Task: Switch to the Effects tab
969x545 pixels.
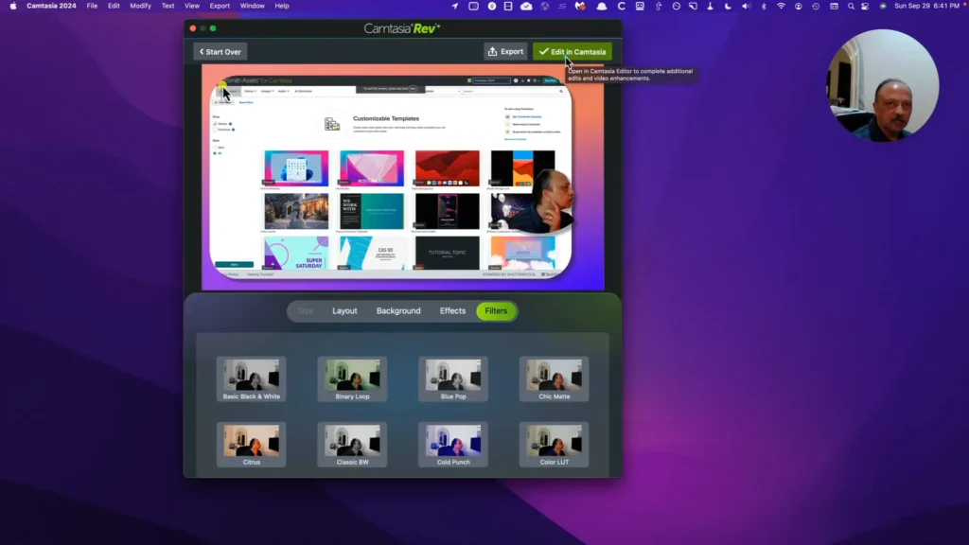Action: 452,310
